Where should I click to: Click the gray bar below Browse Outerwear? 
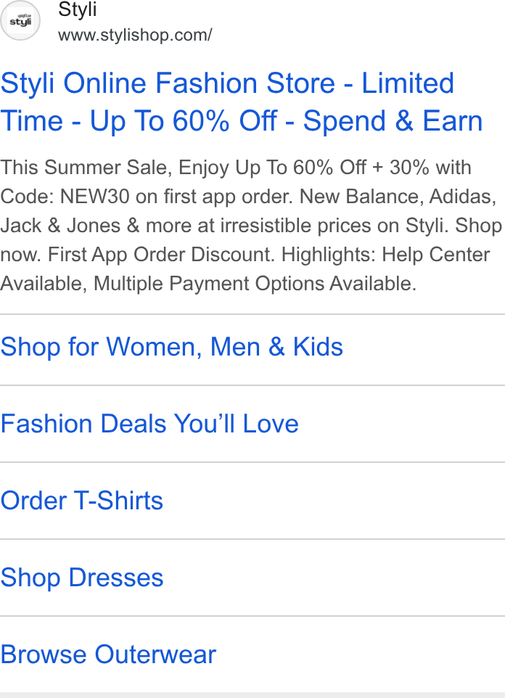point(252,695)
